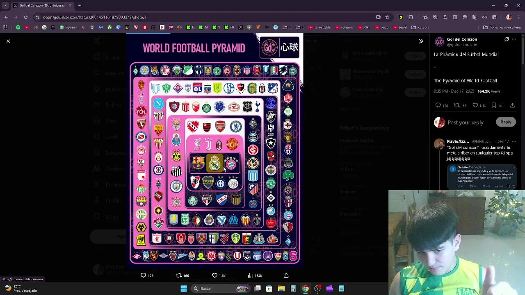Screen dimensions: 525x295
Task: Repost the tweet showing 166 in the side panel
Action: pos(457,106)
